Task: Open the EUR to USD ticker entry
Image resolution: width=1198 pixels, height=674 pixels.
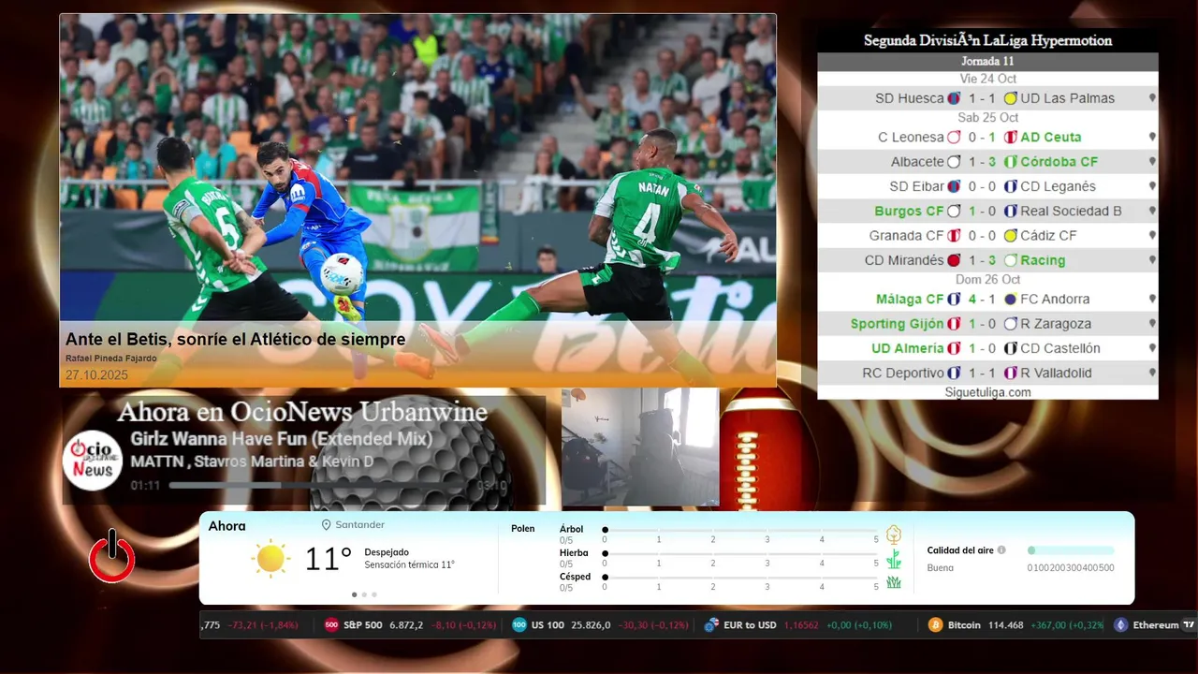Action: (x=798, y=625)
